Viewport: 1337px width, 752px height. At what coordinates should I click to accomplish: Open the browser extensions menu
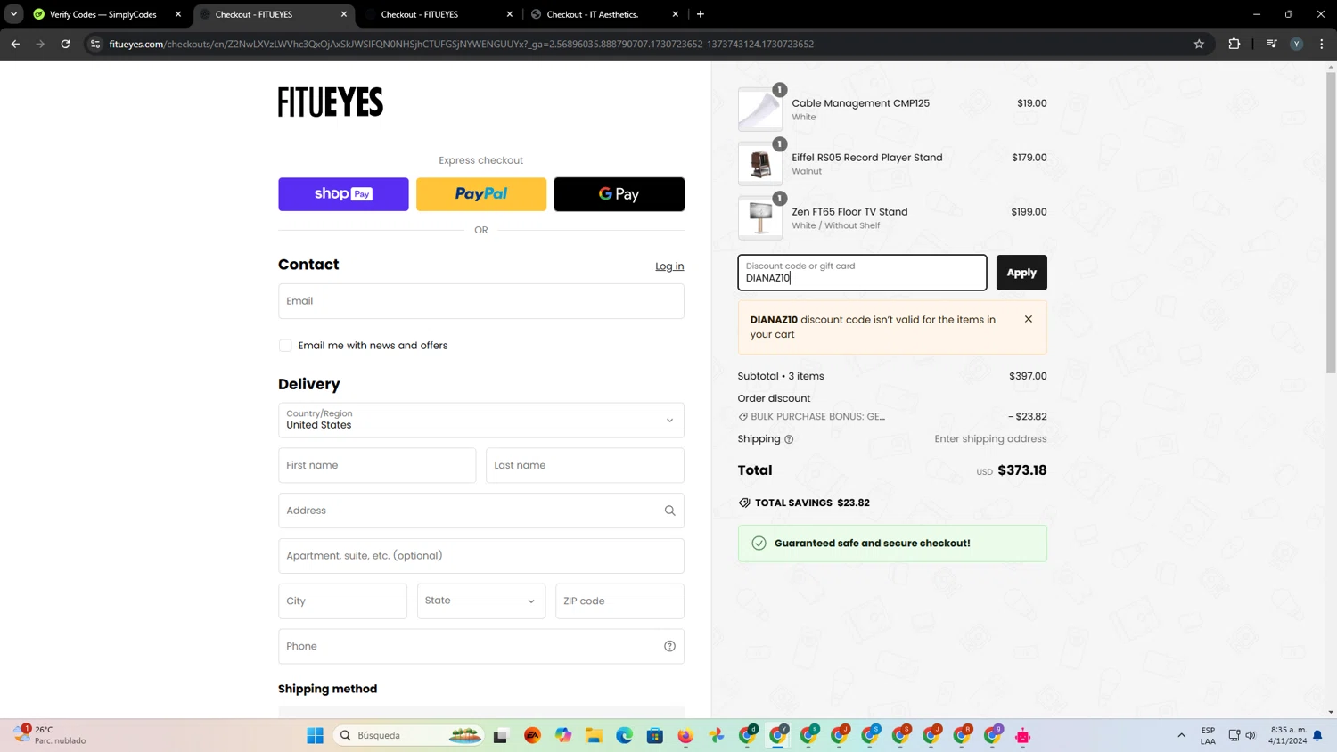point(1234,44)
